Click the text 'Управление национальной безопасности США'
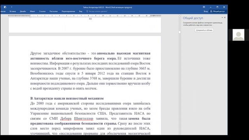This screenshot has width=249, height=140. (68, 114)
